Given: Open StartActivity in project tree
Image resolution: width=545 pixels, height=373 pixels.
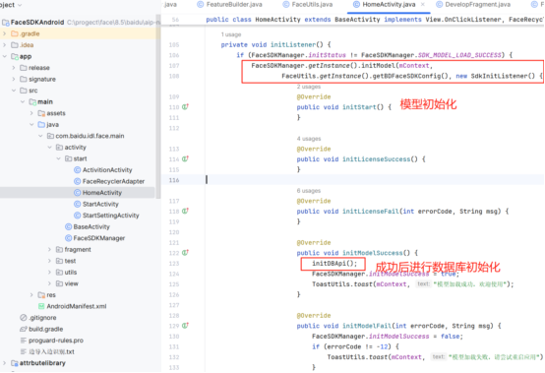Looking at the screenshot, I should coord(100,204).
